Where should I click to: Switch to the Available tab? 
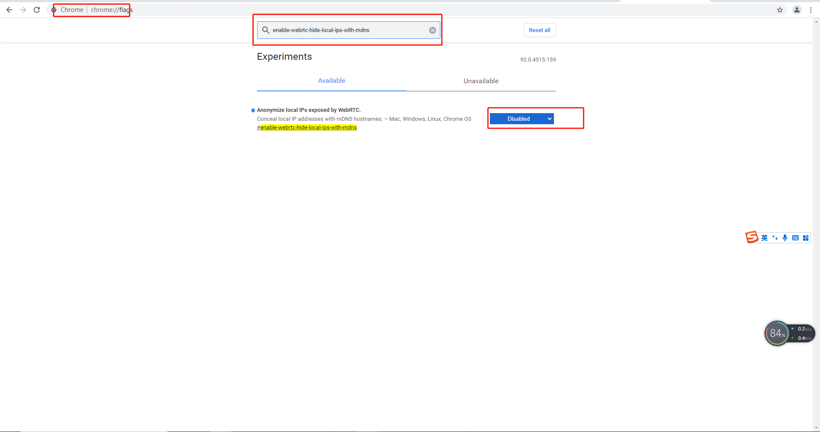pos(331,81)
